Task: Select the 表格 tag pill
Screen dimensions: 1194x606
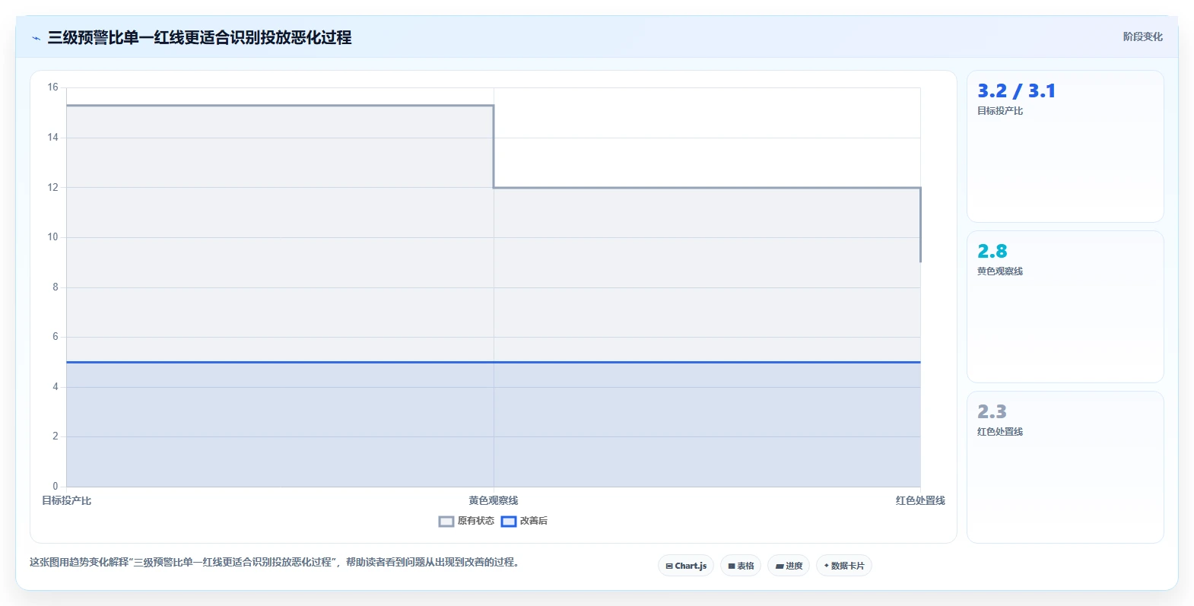Action: [x=741, y=566]
